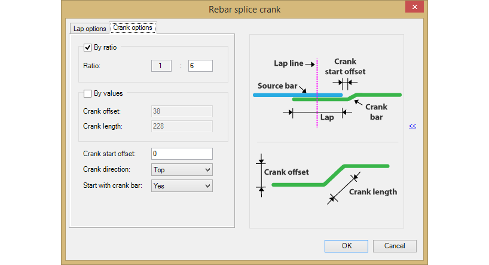Open the Start with crank bar dropdown
The height and width of the screenshot is (265, 489).
click(182, 185)
